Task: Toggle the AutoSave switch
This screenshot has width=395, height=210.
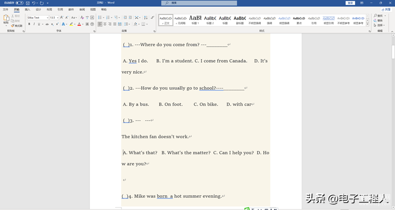Action: pyautogui.click(x=19, y=3)
